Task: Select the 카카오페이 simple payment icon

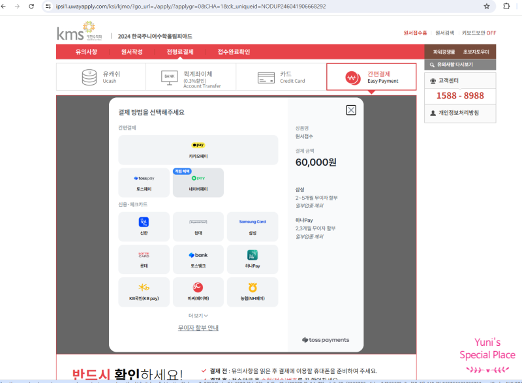Action: [x=199, y=150]
